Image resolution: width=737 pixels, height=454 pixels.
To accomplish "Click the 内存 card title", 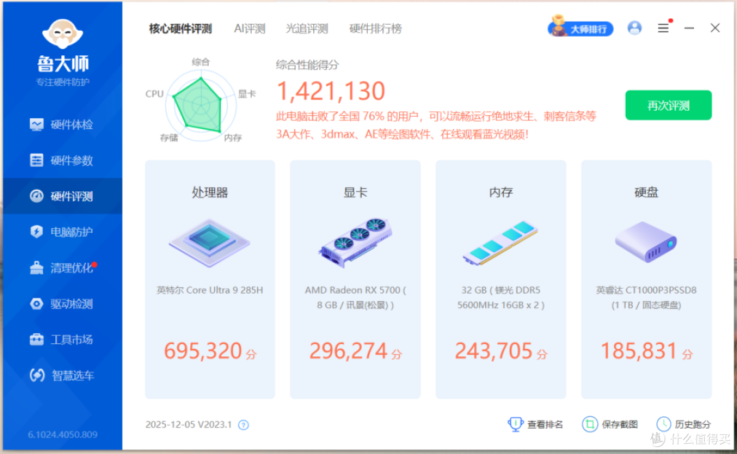I will [501, 193].
